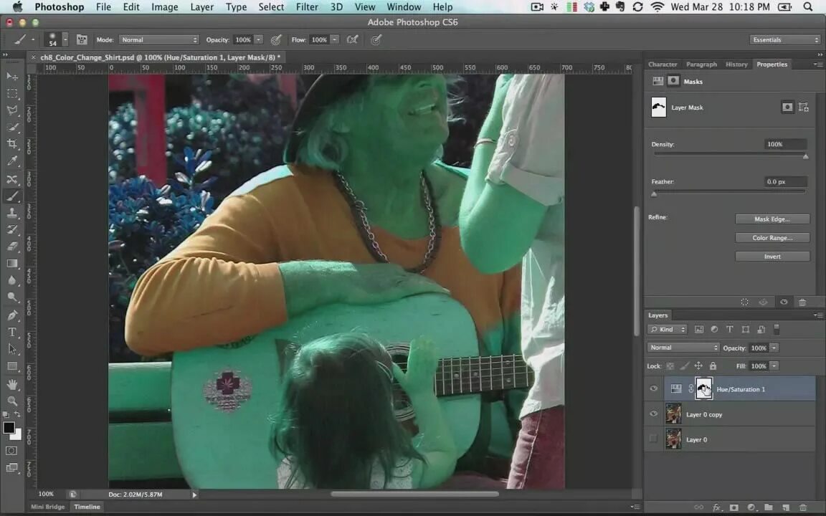Screen dimensions: 826x516
Task: Open the layer blend mode Normal dropdown
Action: [x=683, y=348]
